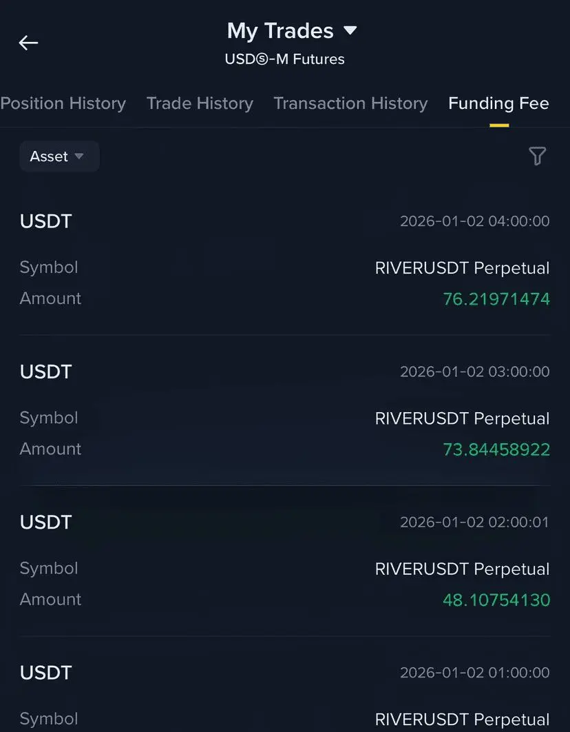Screen dimensions: 570x732
Task: Select the Funding Fee tab
Action: pos(498,103)
